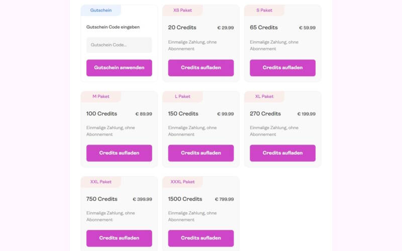Top up credits in the M Paket card

click(119, 153)
